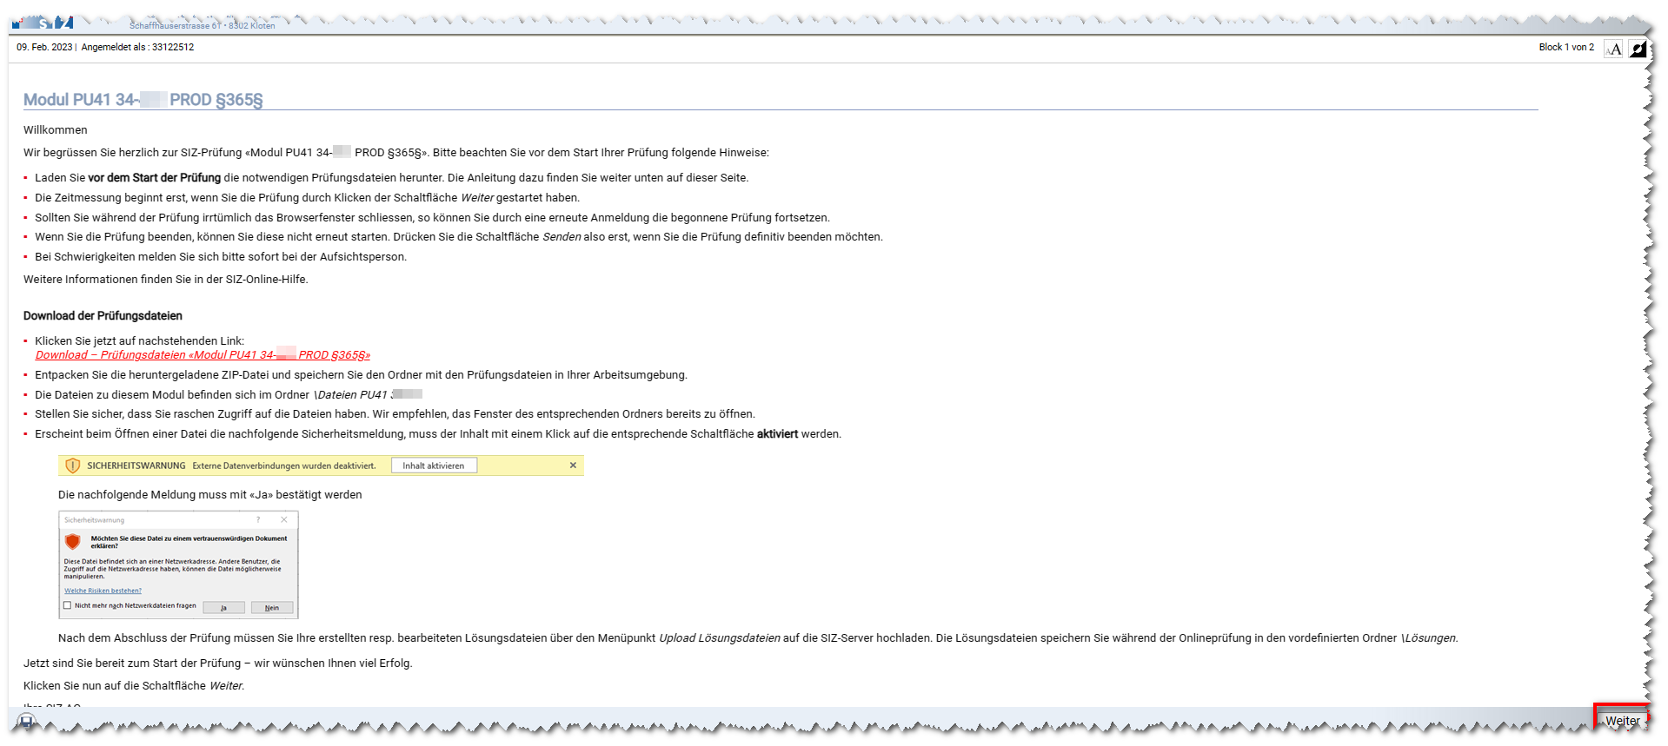The image size is (1668, 746).
Task: Click the SIZ logo at top left
Action: click(x=43, y=23)
